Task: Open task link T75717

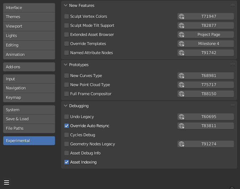Action: coord(205,85)
